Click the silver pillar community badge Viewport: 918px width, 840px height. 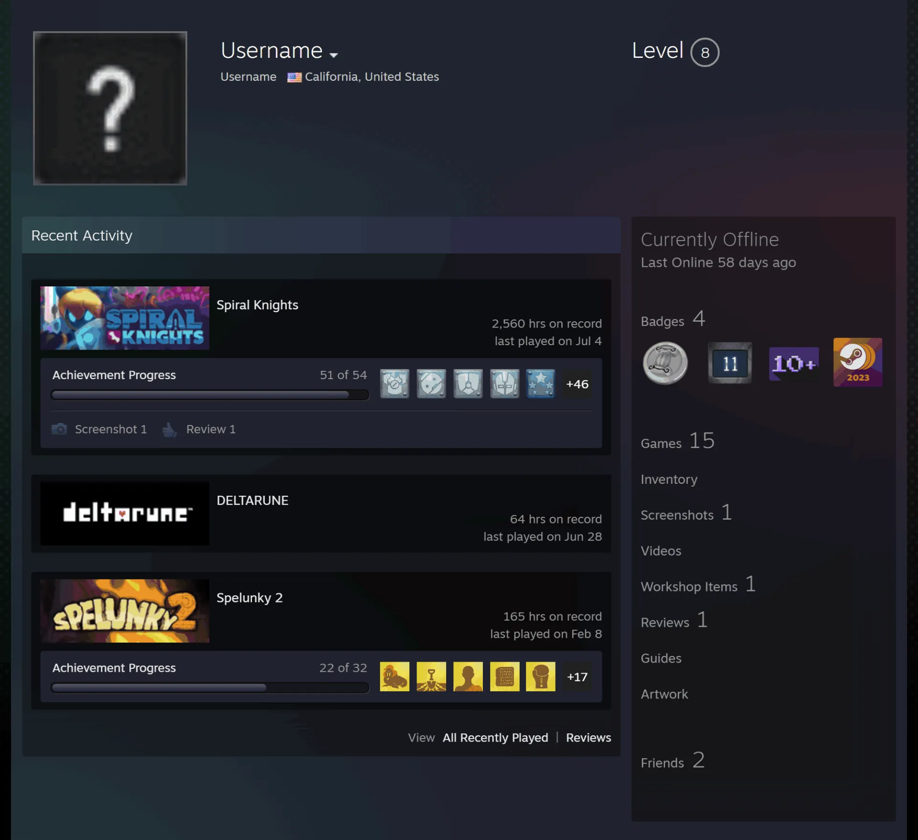coord(665,363)
